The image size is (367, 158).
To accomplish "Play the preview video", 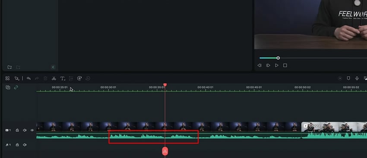I will click(277, 65).
